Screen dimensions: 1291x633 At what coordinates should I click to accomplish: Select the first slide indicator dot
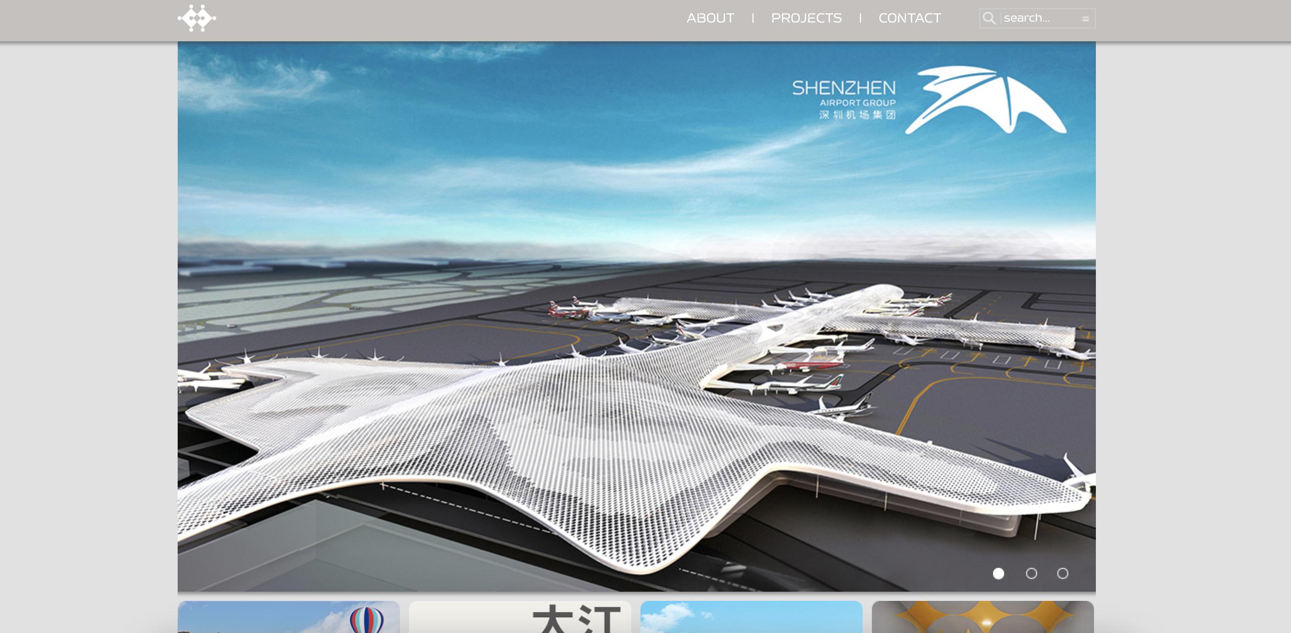tap(998, 573)
